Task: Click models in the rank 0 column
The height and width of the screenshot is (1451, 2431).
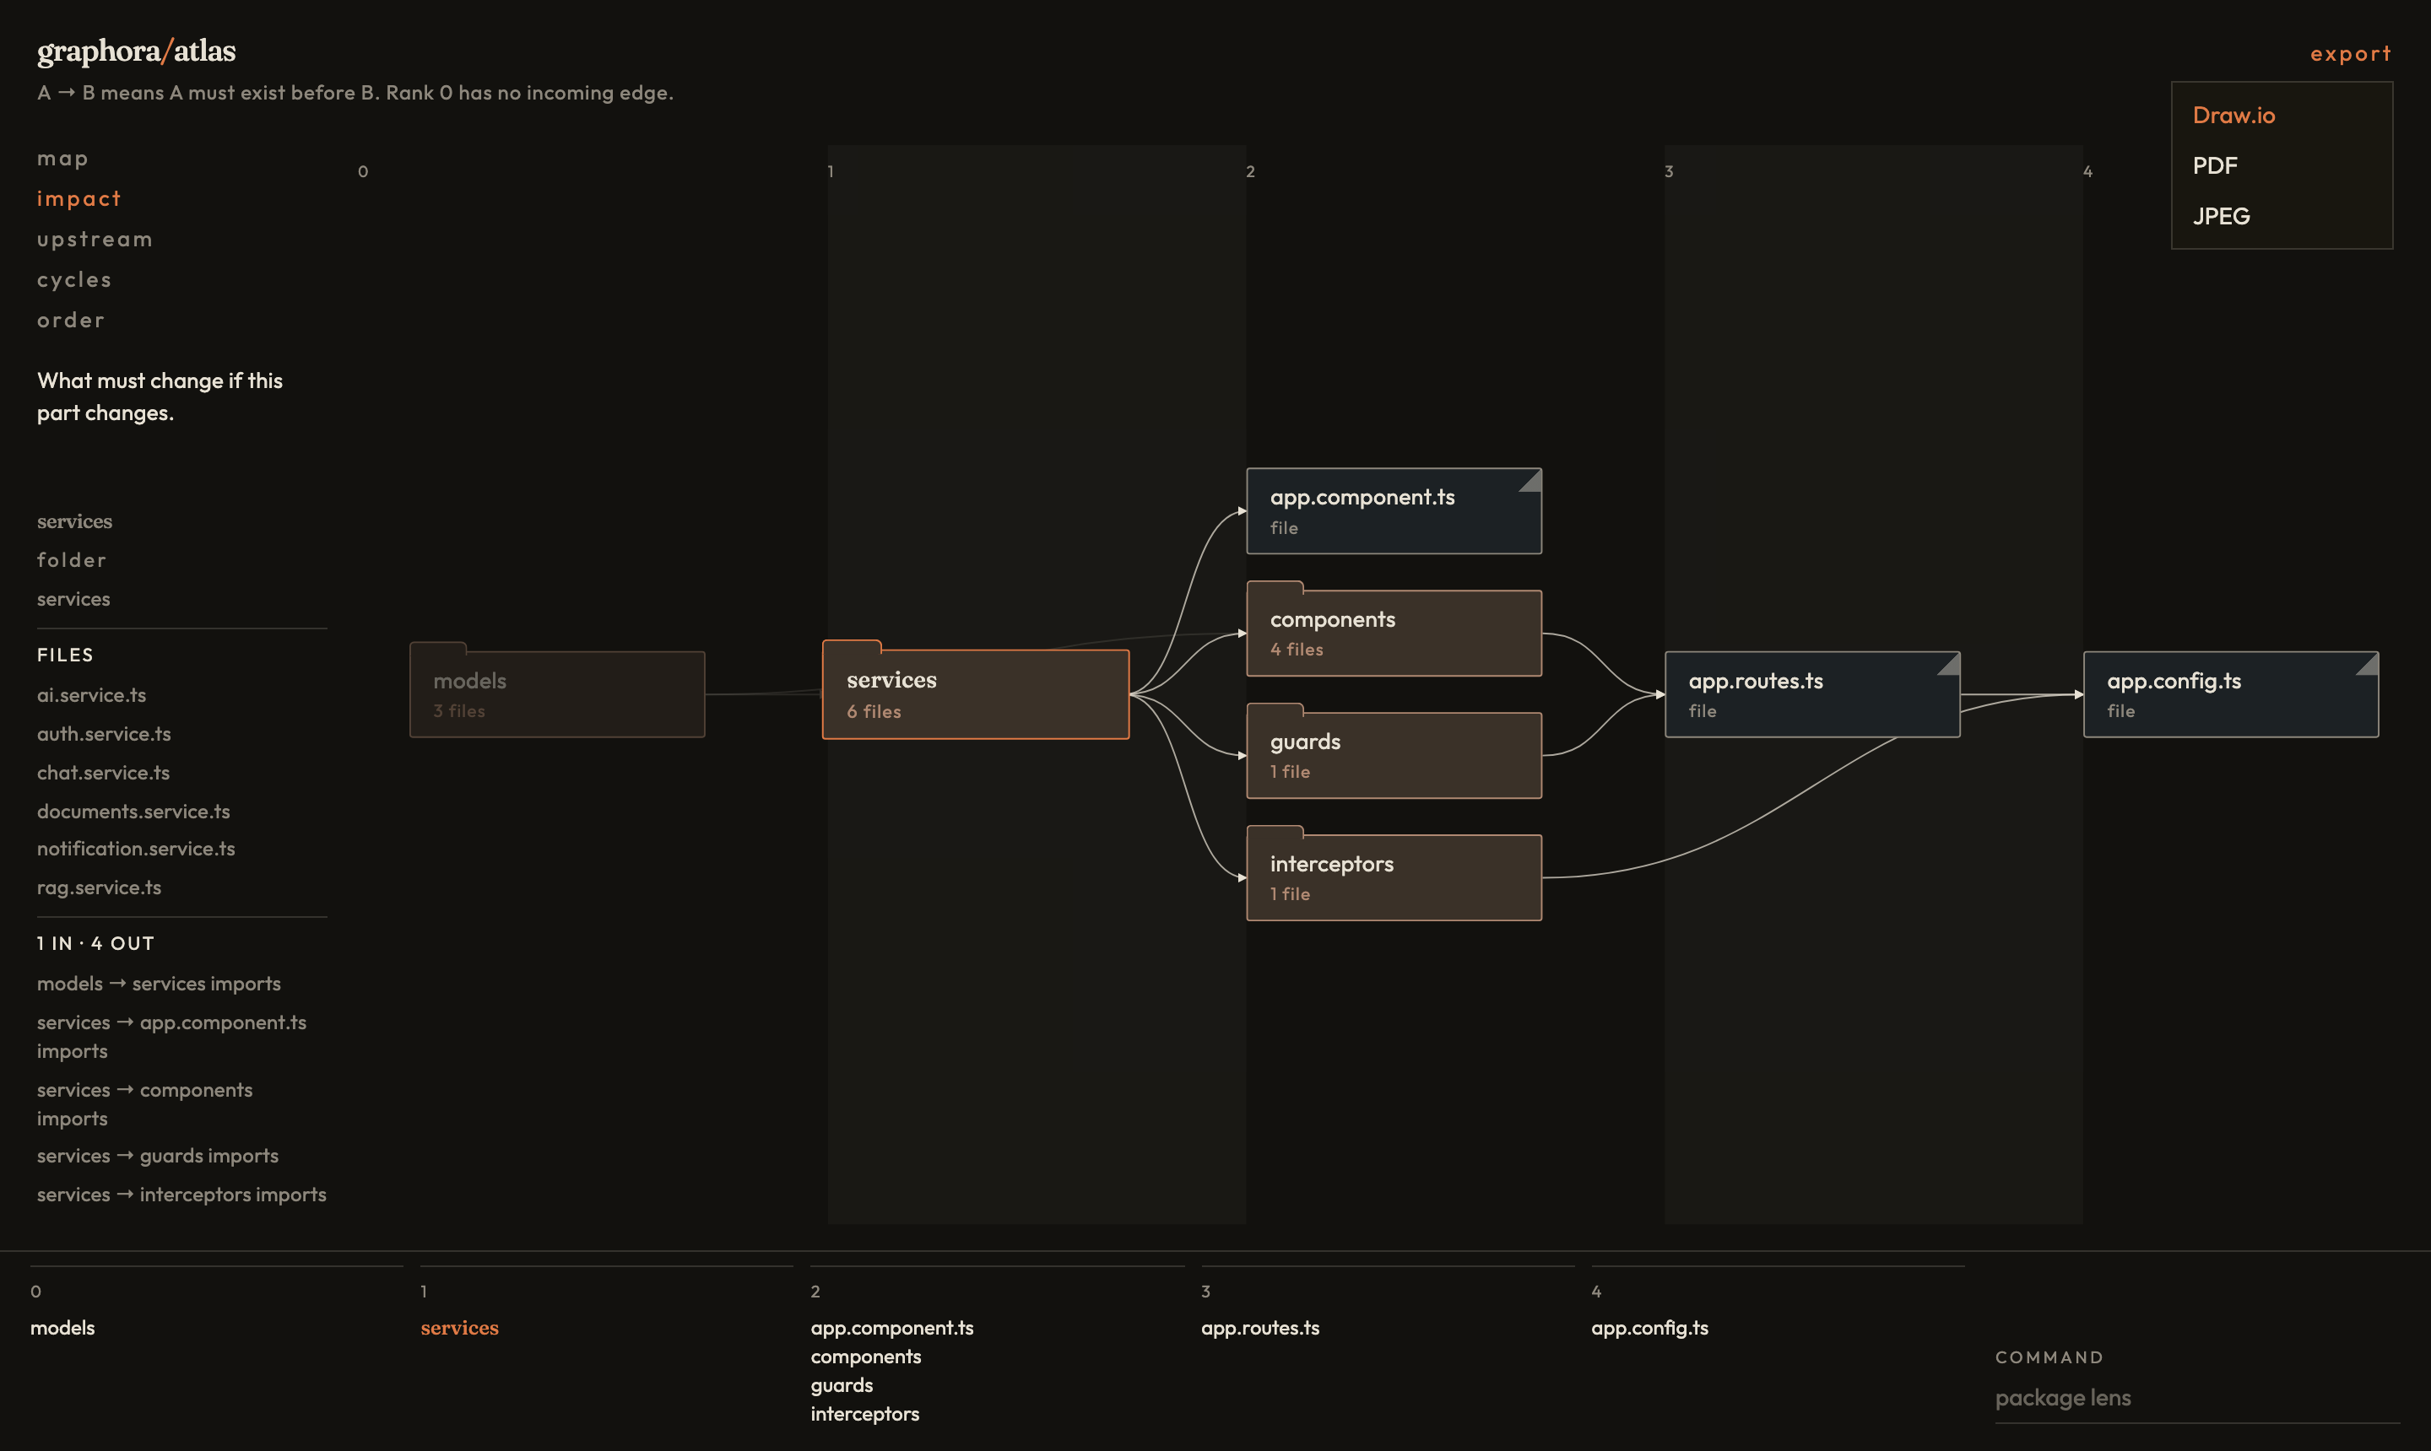Action: 62,1328
